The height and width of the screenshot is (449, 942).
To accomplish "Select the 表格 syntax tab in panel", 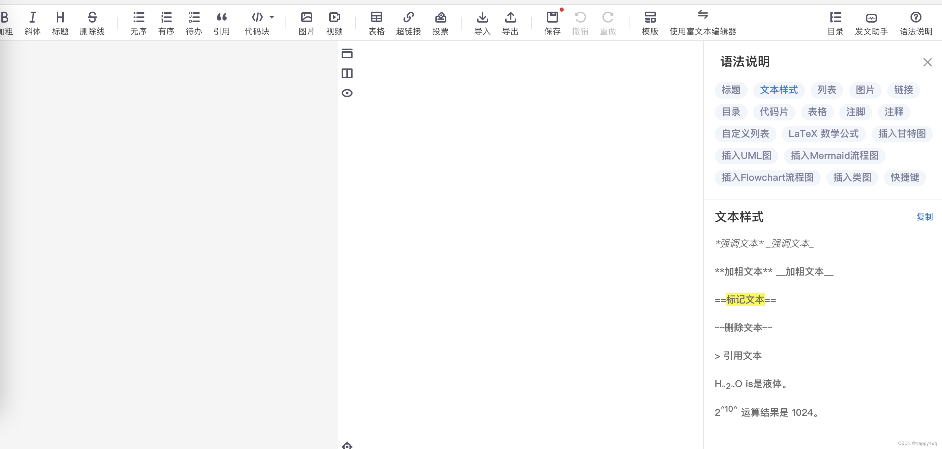I will coord(817,112).
